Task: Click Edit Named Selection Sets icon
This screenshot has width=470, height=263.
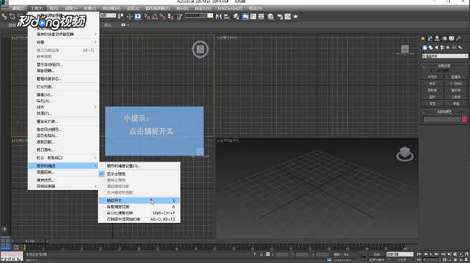Action: coord(180,16)
